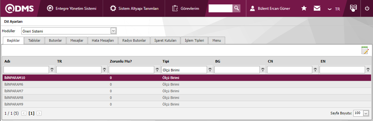Viewport: 373px width, 121px height.
Task: Open Sistem Altyapı Tanımları menu
Action: point(134,9)
